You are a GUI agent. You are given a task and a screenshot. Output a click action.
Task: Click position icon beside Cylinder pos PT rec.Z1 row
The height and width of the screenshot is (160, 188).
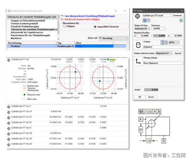click(8, 117)
